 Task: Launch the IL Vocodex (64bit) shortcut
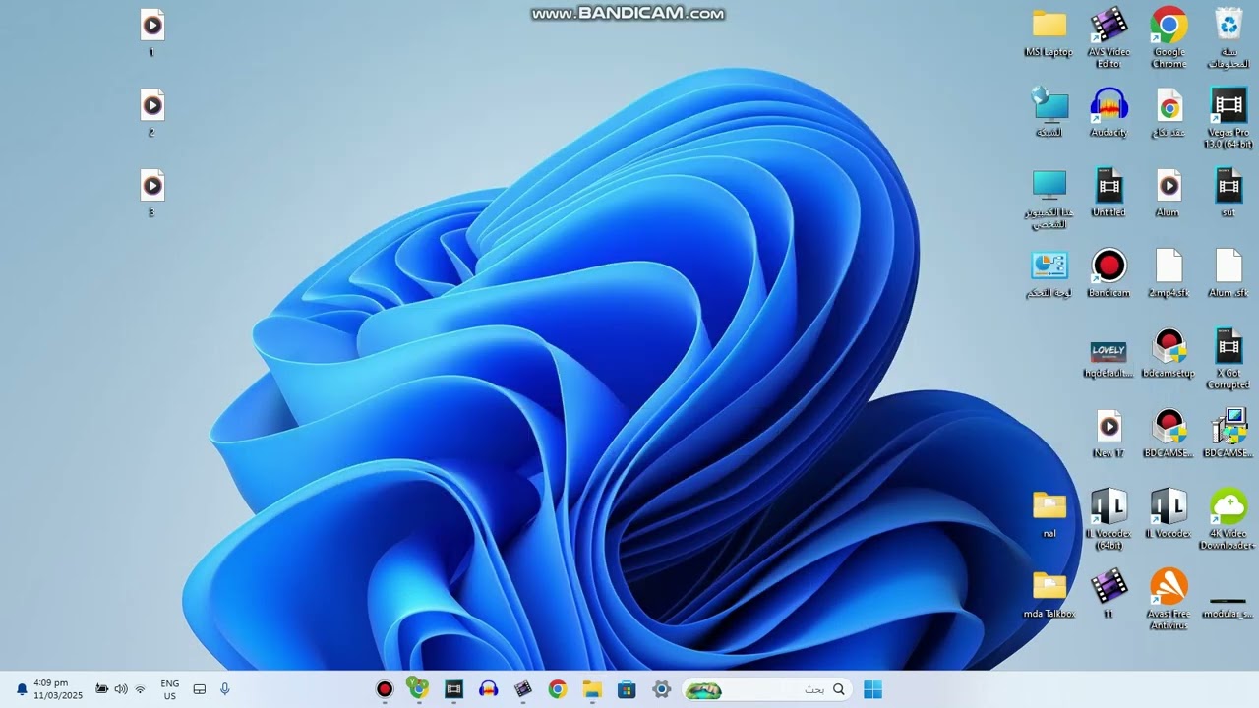pos(1109,519)
